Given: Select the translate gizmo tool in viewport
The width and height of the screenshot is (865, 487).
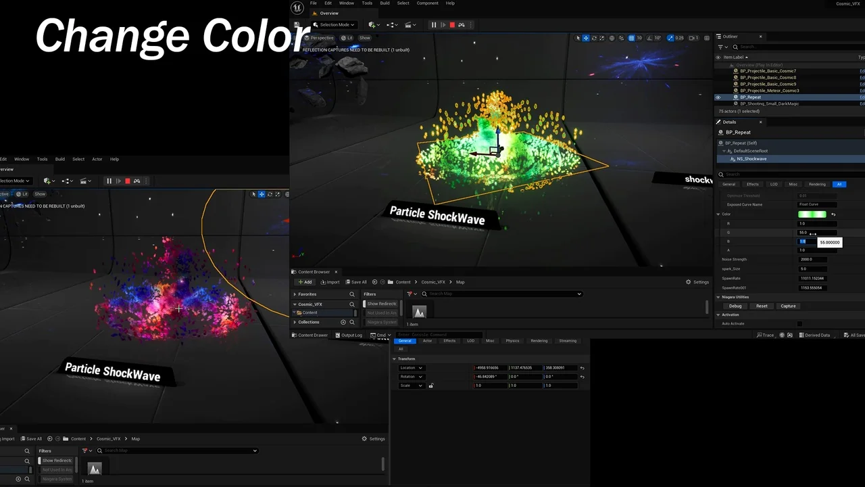Looking at the screenshot, I should pyautogui.click(x=586, y=38).
